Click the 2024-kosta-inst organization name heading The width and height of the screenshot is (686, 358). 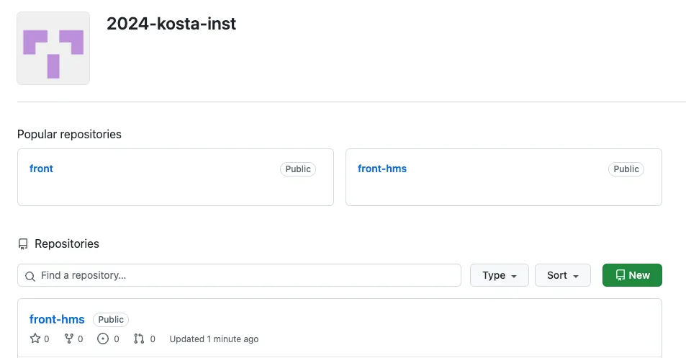point(171,23)
